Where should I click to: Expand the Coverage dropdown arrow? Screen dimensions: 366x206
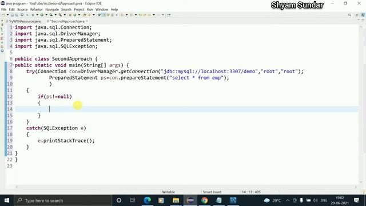coord(55,15)
